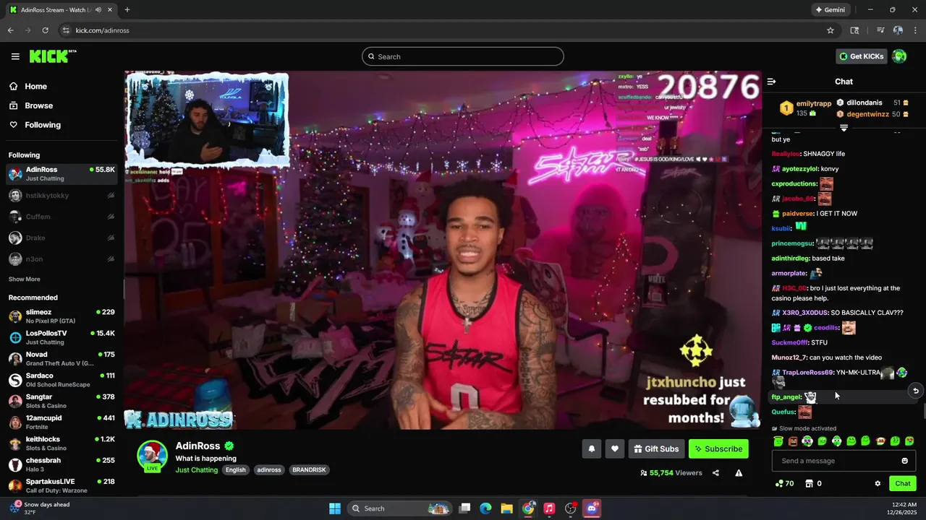Open 12amcupid recommended channel
The height and width of the screenshot is (520, 926).
(x=61, y=422)
